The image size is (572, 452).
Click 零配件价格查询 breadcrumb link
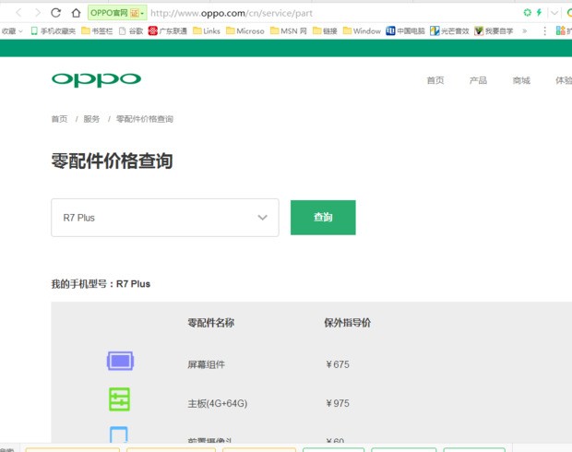click(145, 119)
